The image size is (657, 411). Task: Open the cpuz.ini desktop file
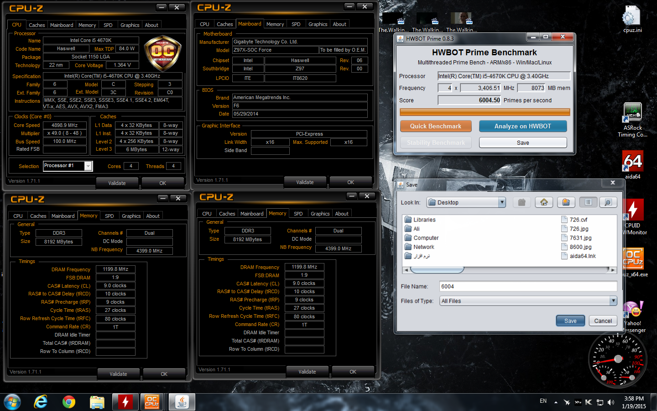coord(632,19)
